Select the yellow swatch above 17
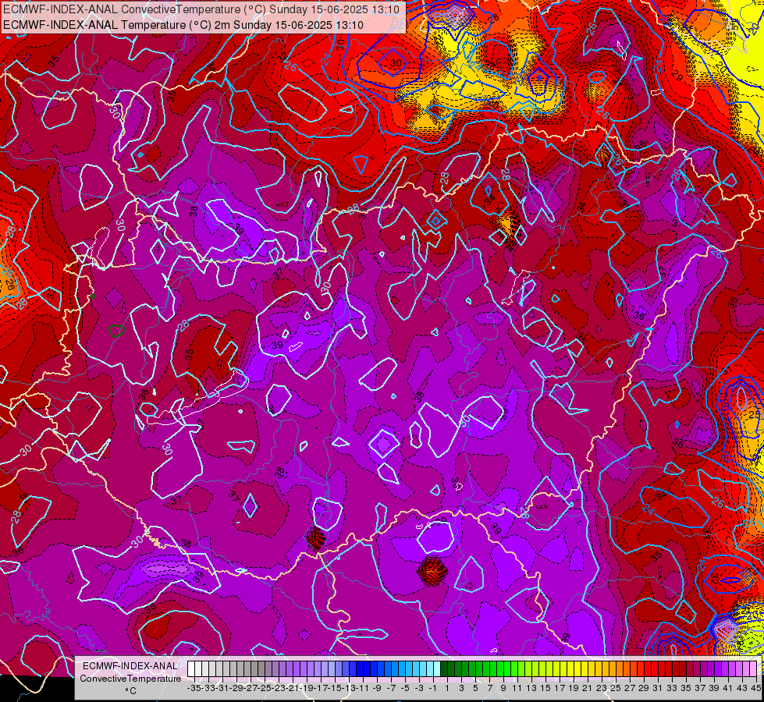764x702 pixels. [x=556, y=668]
